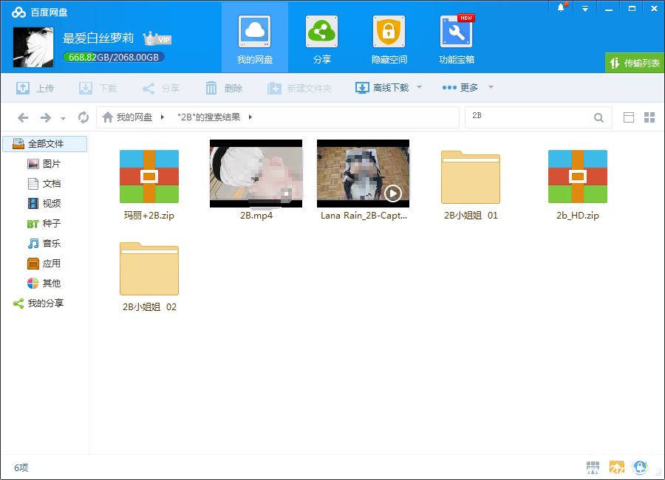Click the "2B"的搜索结果 breadcrumb
The width and height of the screenshot is (665, 480).
[208, 117]
